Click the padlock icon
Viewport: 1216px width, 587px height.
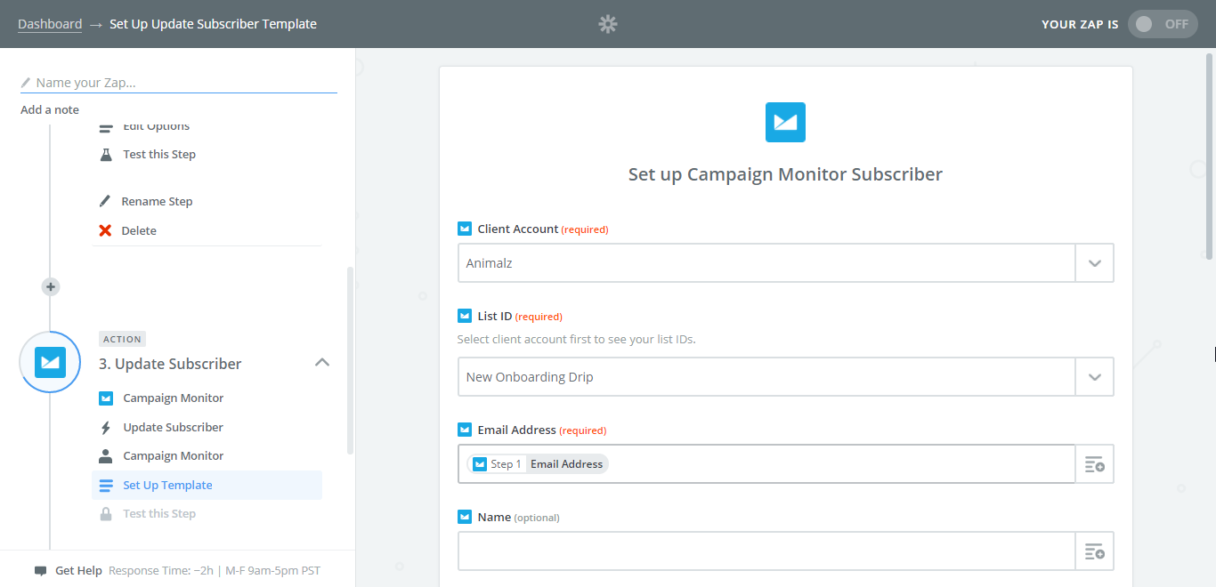[x=106, y=514]
